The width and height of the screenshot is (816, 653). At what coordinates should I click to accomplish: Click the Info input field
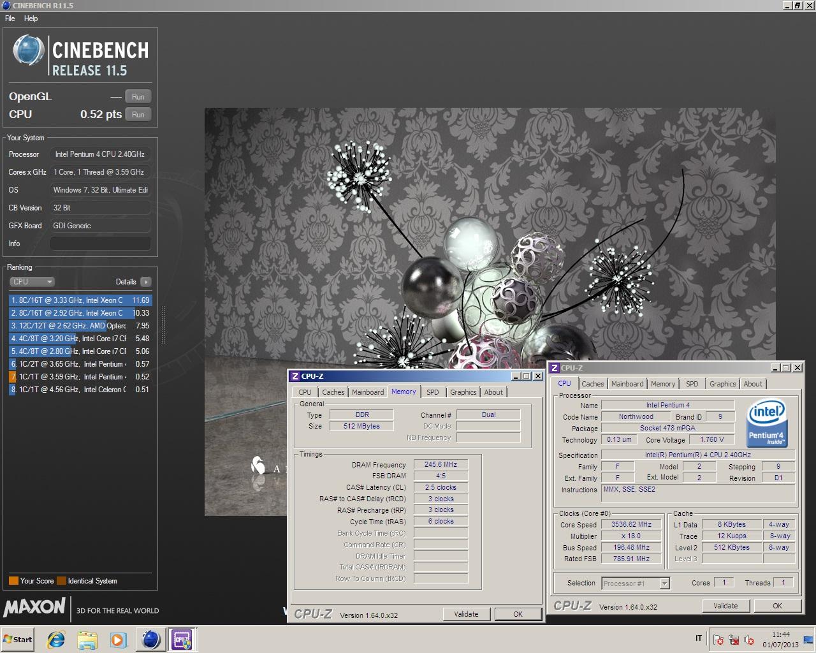pyautogui.click(x=100, y=244)
